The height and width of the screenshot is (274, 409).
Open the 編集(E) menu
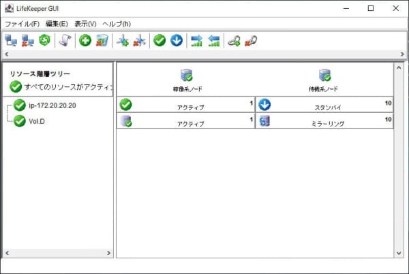pyautogui.click(x=57, y=24)
